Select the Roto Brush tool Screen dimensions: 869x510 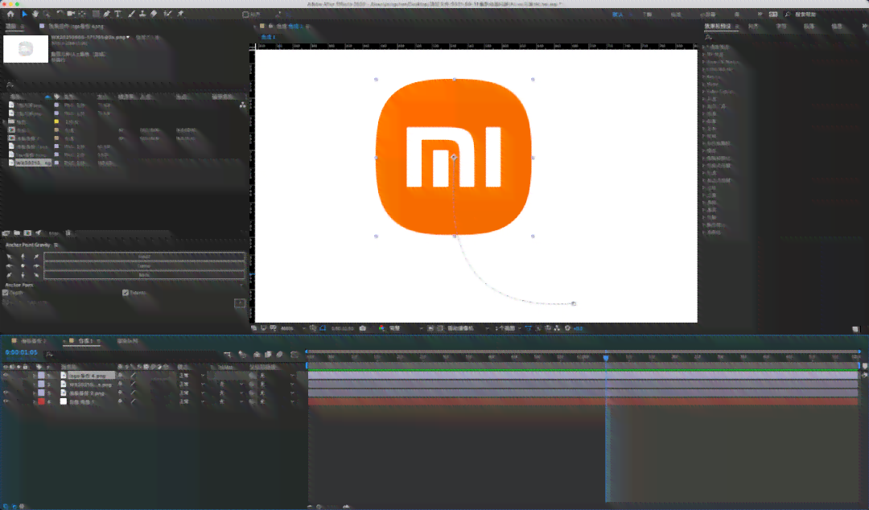click(168, 14)
